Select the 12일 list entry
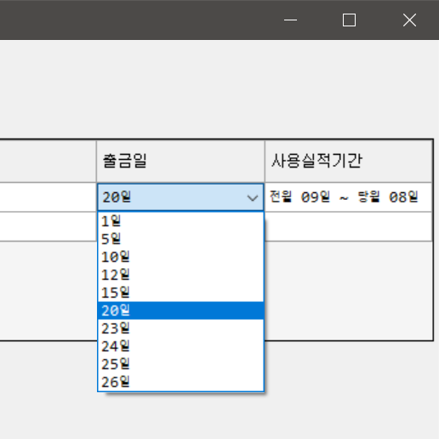The width and height of the screenshot is (439, 439). [x=180, y=275]
